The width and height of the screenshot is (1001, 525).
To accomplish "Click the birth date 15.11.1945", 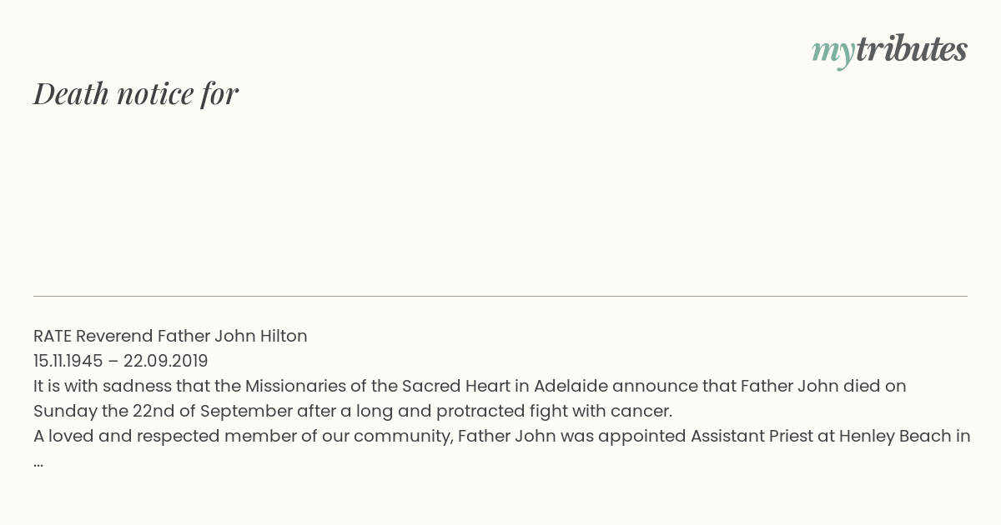I will point(68,361).
